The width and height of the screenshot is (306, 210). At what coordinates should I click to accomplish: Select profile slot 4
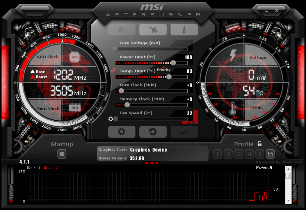pyautogui.click(x=249, y=154)
